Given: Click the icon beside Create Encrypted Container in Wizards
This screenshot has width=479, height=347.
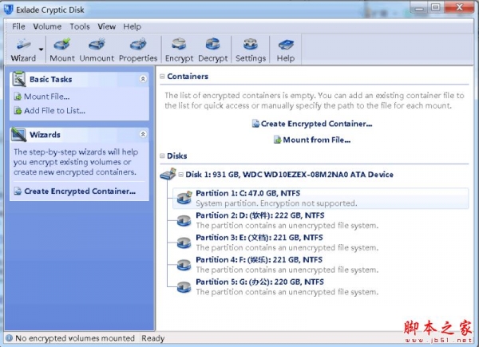Looking at the screenshot, I should (x=18, y=191).
